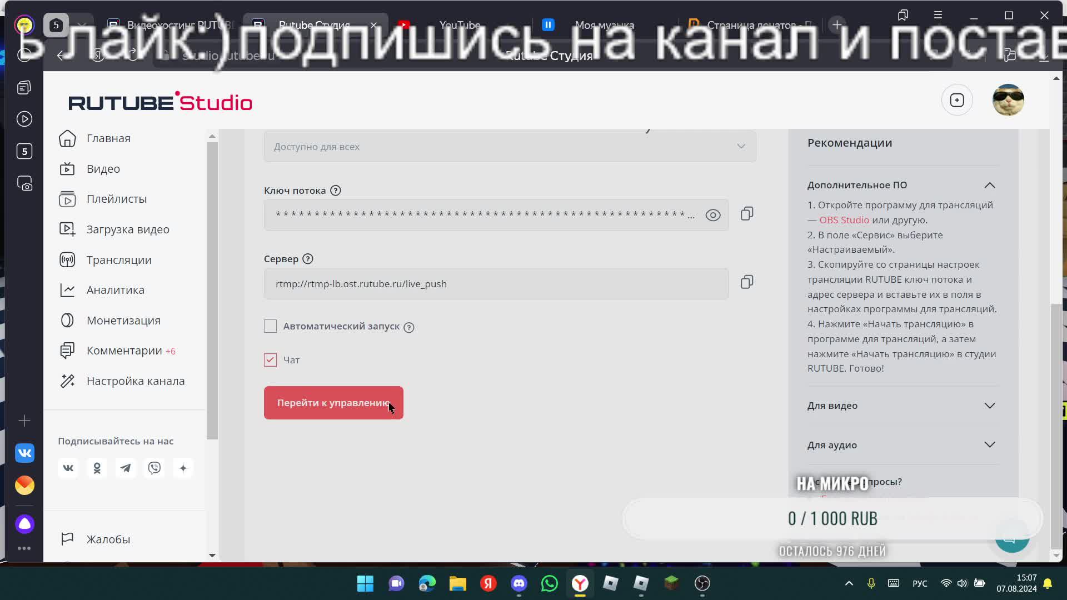Click inside the Сервер address field
The height and width of the screenshot is (600, 1067).
click(496, 283)
